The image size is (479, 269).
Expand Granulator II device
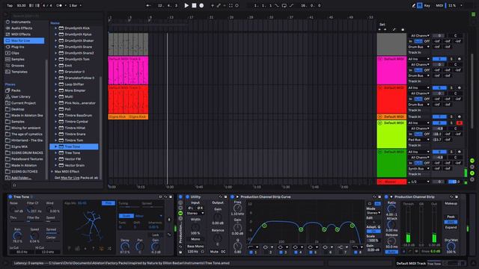point(56,72)
